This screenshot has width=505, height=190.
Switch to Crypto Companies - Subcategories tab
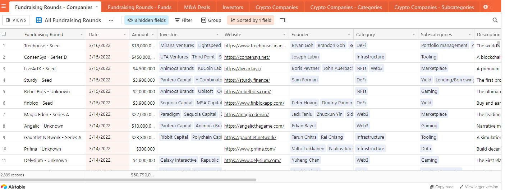[x=434, y=7]
